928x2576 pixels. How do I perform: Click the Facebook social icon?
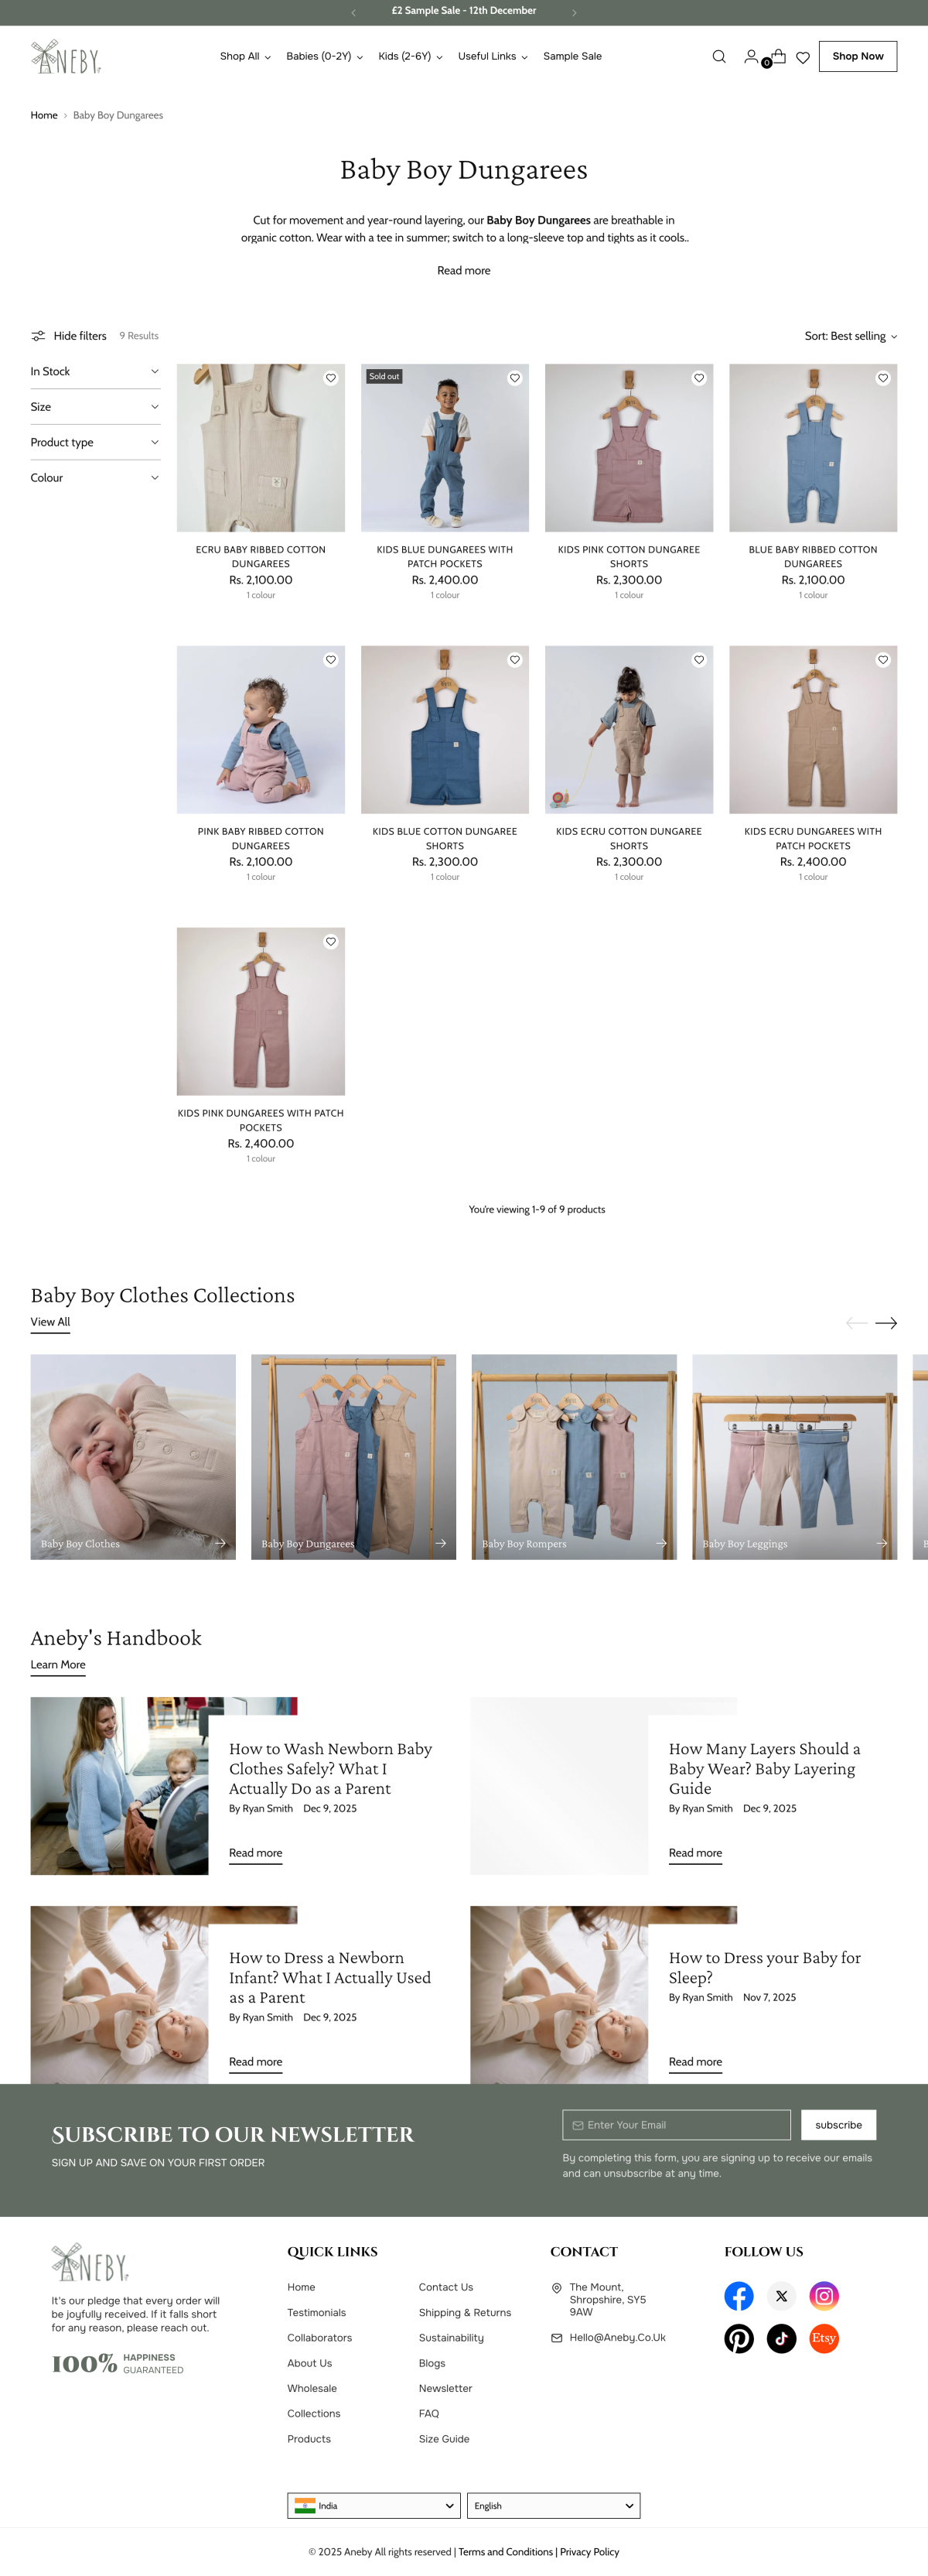[x=739, y=2295]
